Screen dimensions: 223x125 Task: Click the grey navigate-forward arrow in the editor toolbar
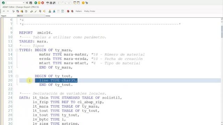pyautogui.click(x=8, y=11)
